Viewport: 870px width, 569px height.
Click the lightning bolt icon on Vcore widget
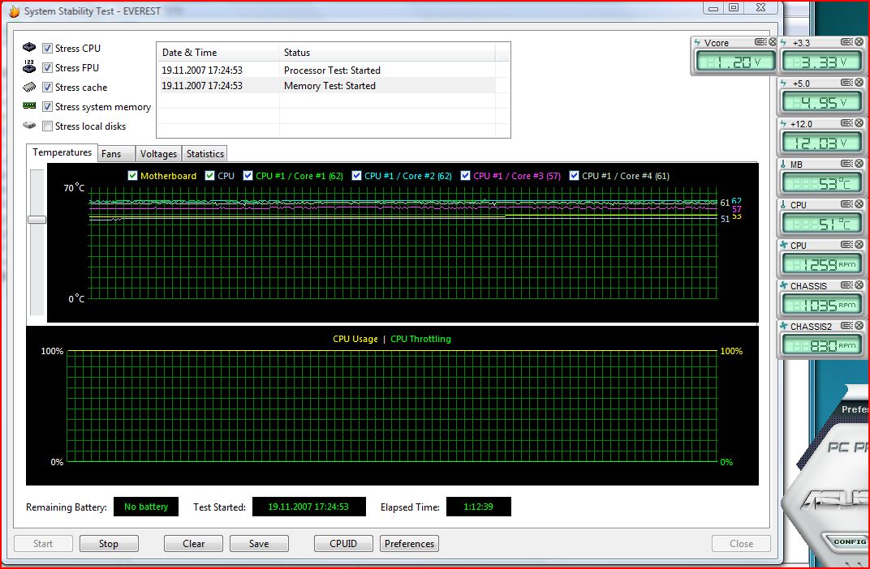pyautogui.click(x=697, y=43)
